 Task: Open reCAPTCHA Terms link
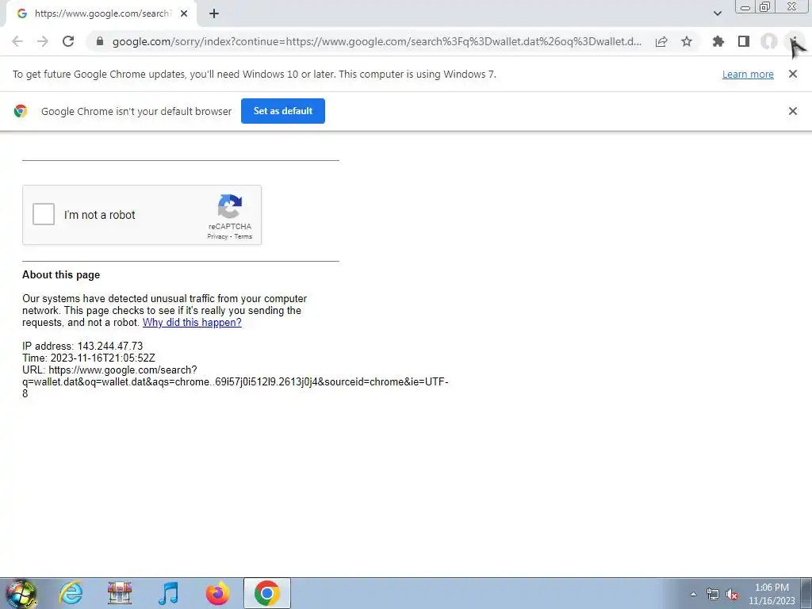coord(243,236)
